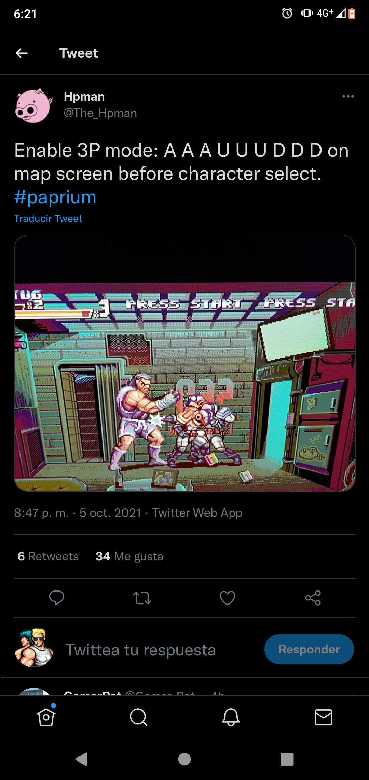View the 34 Me gusta list
Viewport: 369px width, 780px height.
tap(129, 556)
